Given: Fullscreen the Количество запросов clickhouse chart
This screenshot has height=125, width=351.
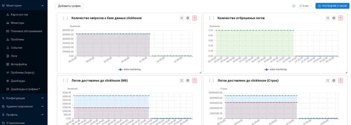Looking at the screenshot, I should [182, 18].
